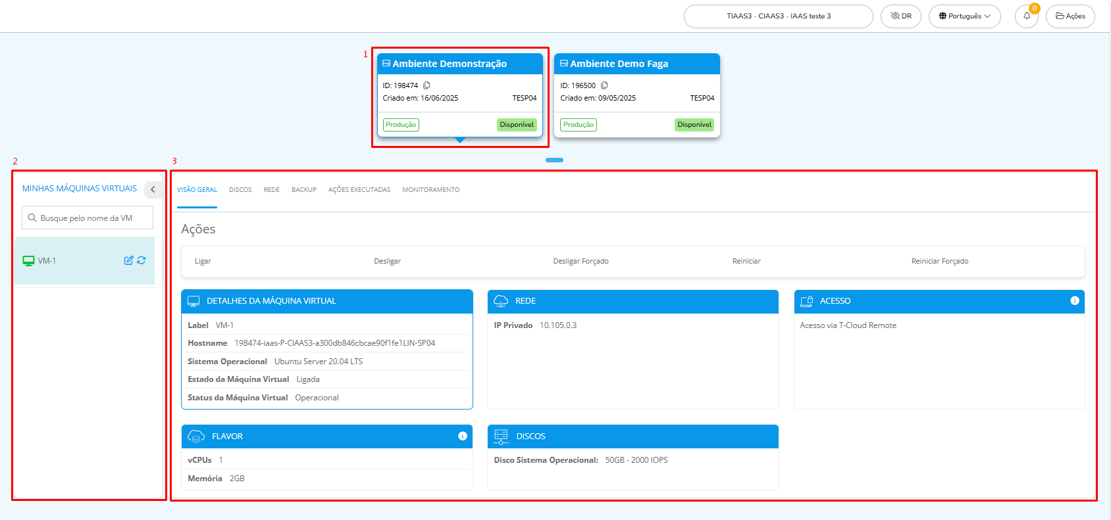Copy ID 198474 with copy icon
The height and width of the screenshot is (520, 1111).
point(426,85)
